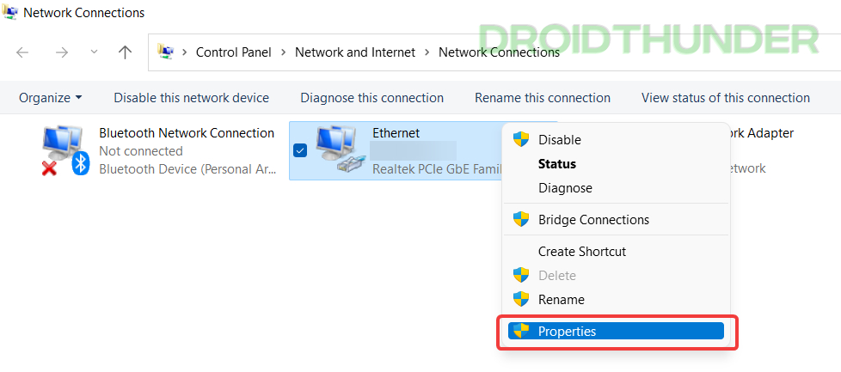Choose Create Shortcut menu entry
841x372 pixels.
click(x=582, y=252)
